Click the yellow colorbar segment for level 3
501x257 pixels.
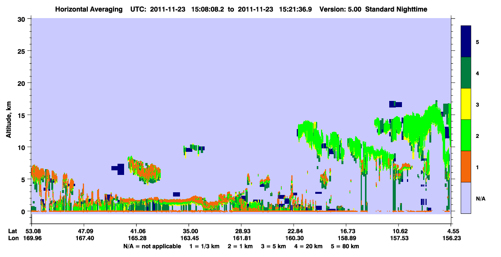[466, 104]
